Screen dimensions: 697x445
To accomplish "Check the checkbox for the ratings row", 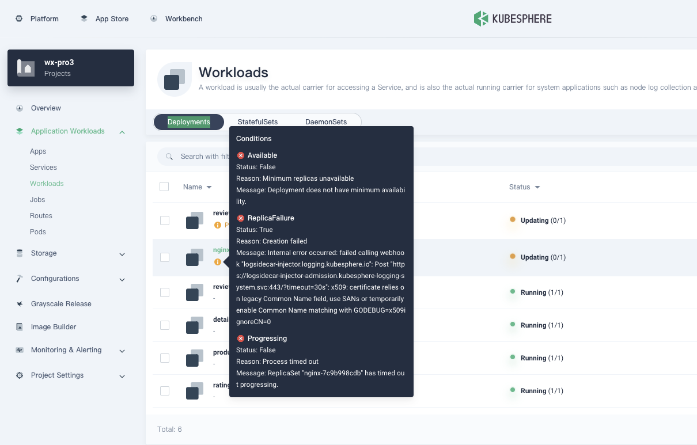I will click(164, 390).
